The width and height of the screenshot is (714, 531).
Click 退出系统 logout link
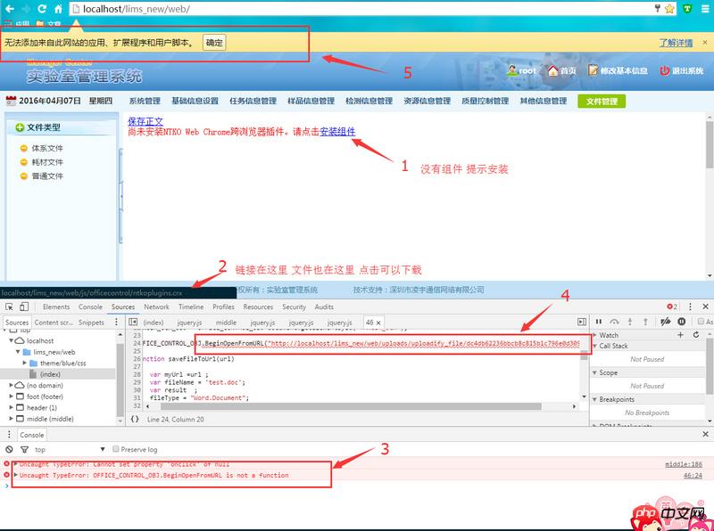682,70
